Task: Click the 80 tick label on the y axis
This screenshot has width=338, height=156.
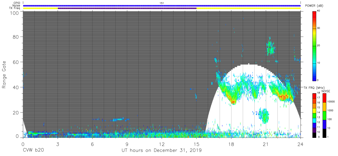Action: (x=16, y=37)
